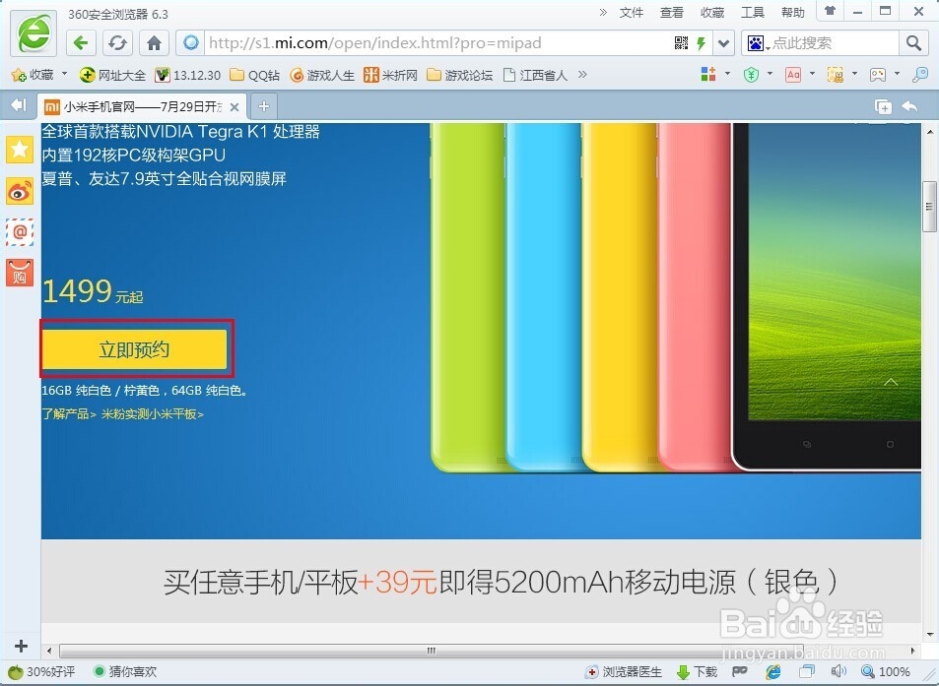Screen dimensions: 939x686
Task: Open the 了解产品 link
Action: coord(69,414)
